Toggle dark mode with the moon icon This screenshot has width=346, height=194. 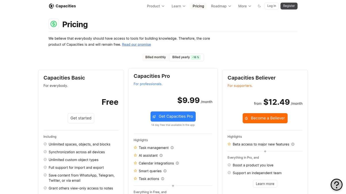click(259, 6)
